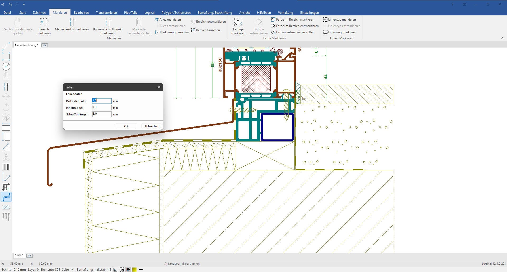
Task: Click Bereich markieren in the ribbon
Action: [44, 26]
